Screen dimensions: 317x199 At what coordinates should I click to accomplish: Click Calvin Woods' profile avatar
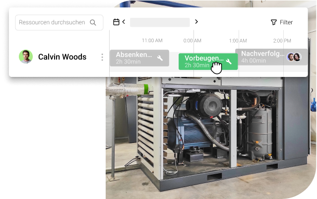26,57
